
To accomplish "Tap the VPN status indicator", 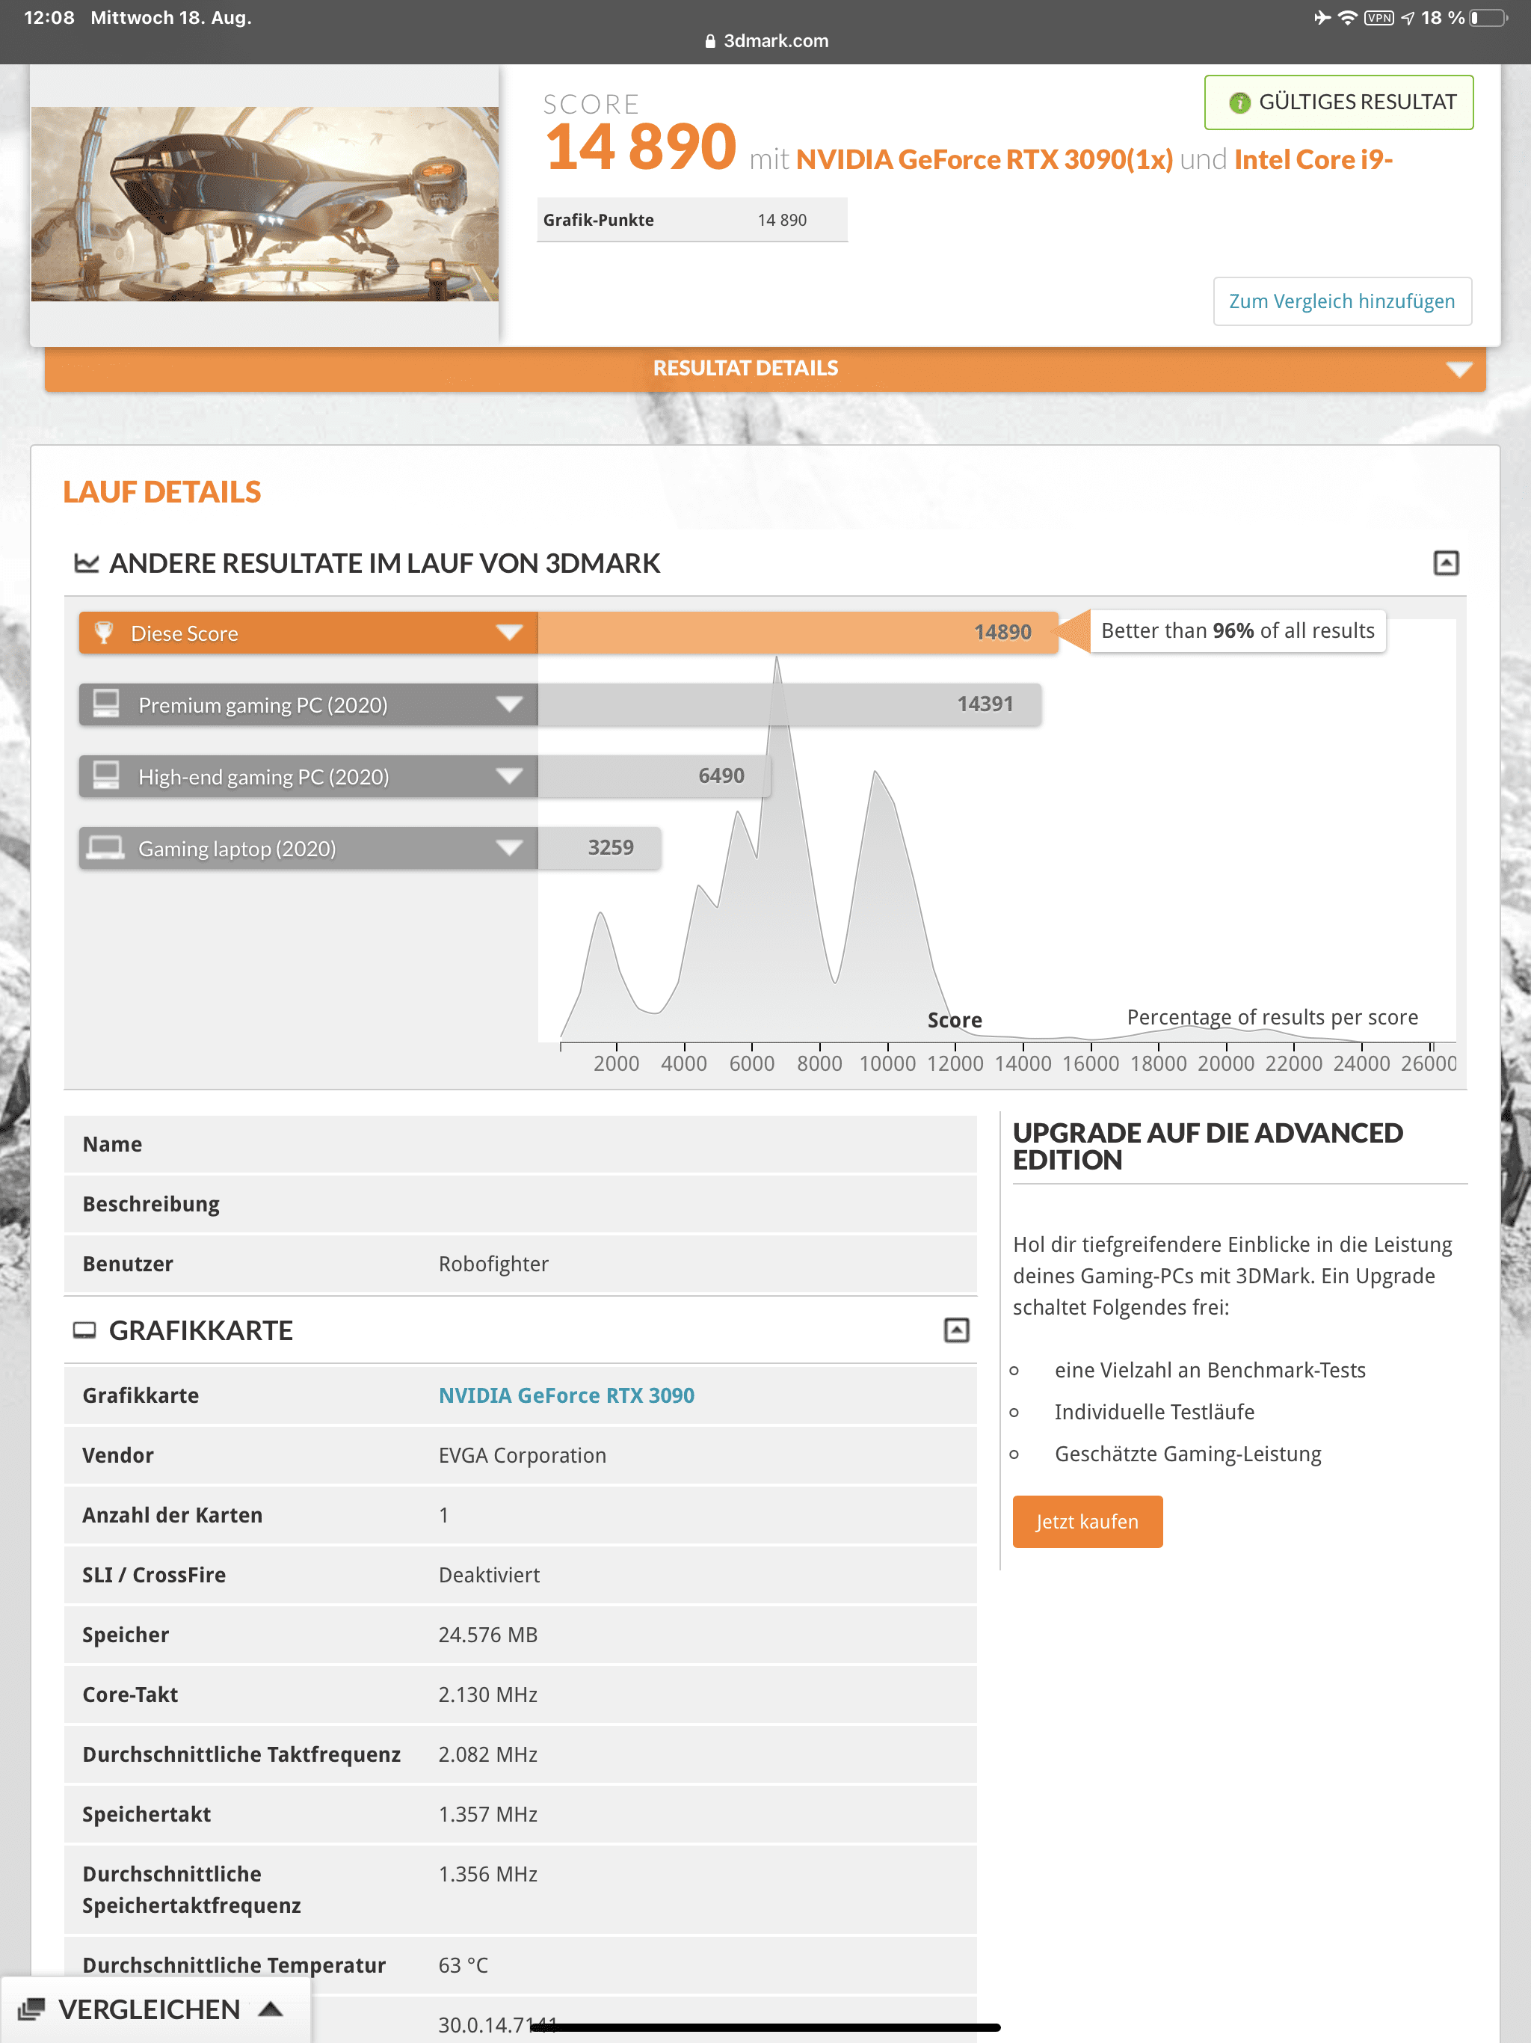I will pos(1378,17).
